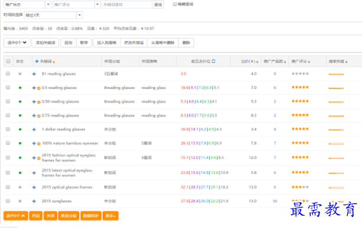
Task: Click pause status icon for '2015 sunglasses'
Action: pos(20,201)
